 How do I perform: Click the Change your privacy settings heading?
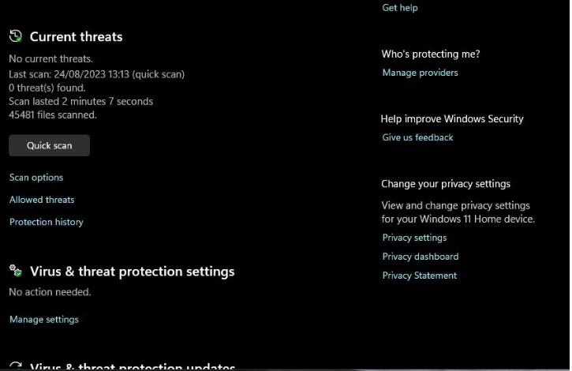click(446, 184)
